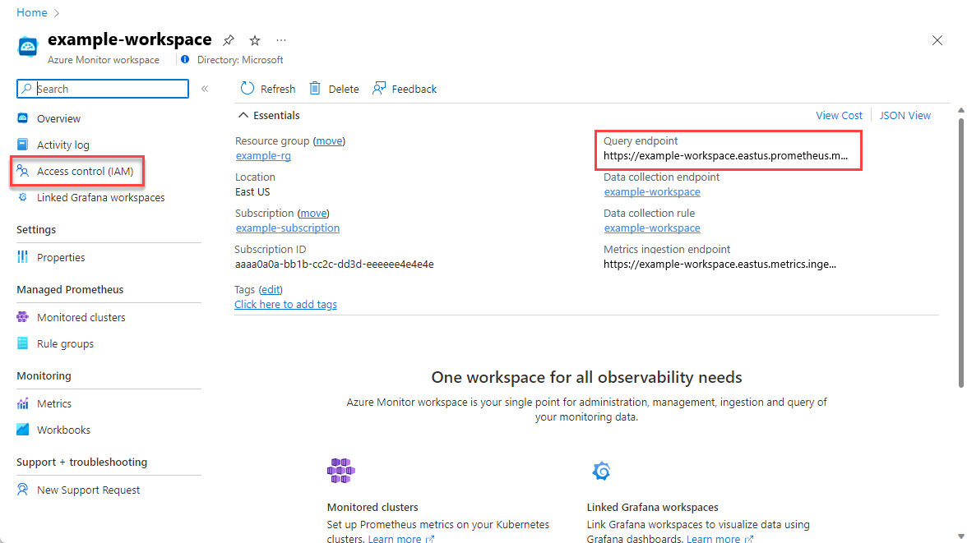Click the Metrics chart icon
Screen dimensions: 967x543
(23, 403)
